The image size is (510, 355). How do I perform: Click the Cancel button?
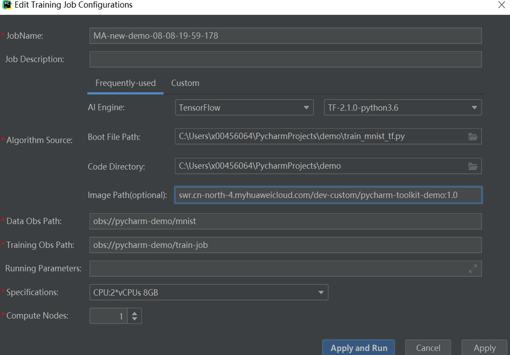point(428,348)
